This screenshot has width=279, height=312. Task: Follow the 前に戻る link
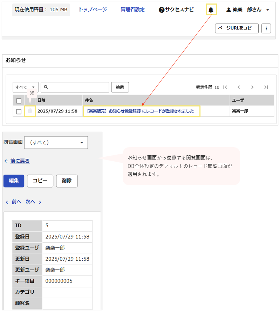tap(20, 161)
